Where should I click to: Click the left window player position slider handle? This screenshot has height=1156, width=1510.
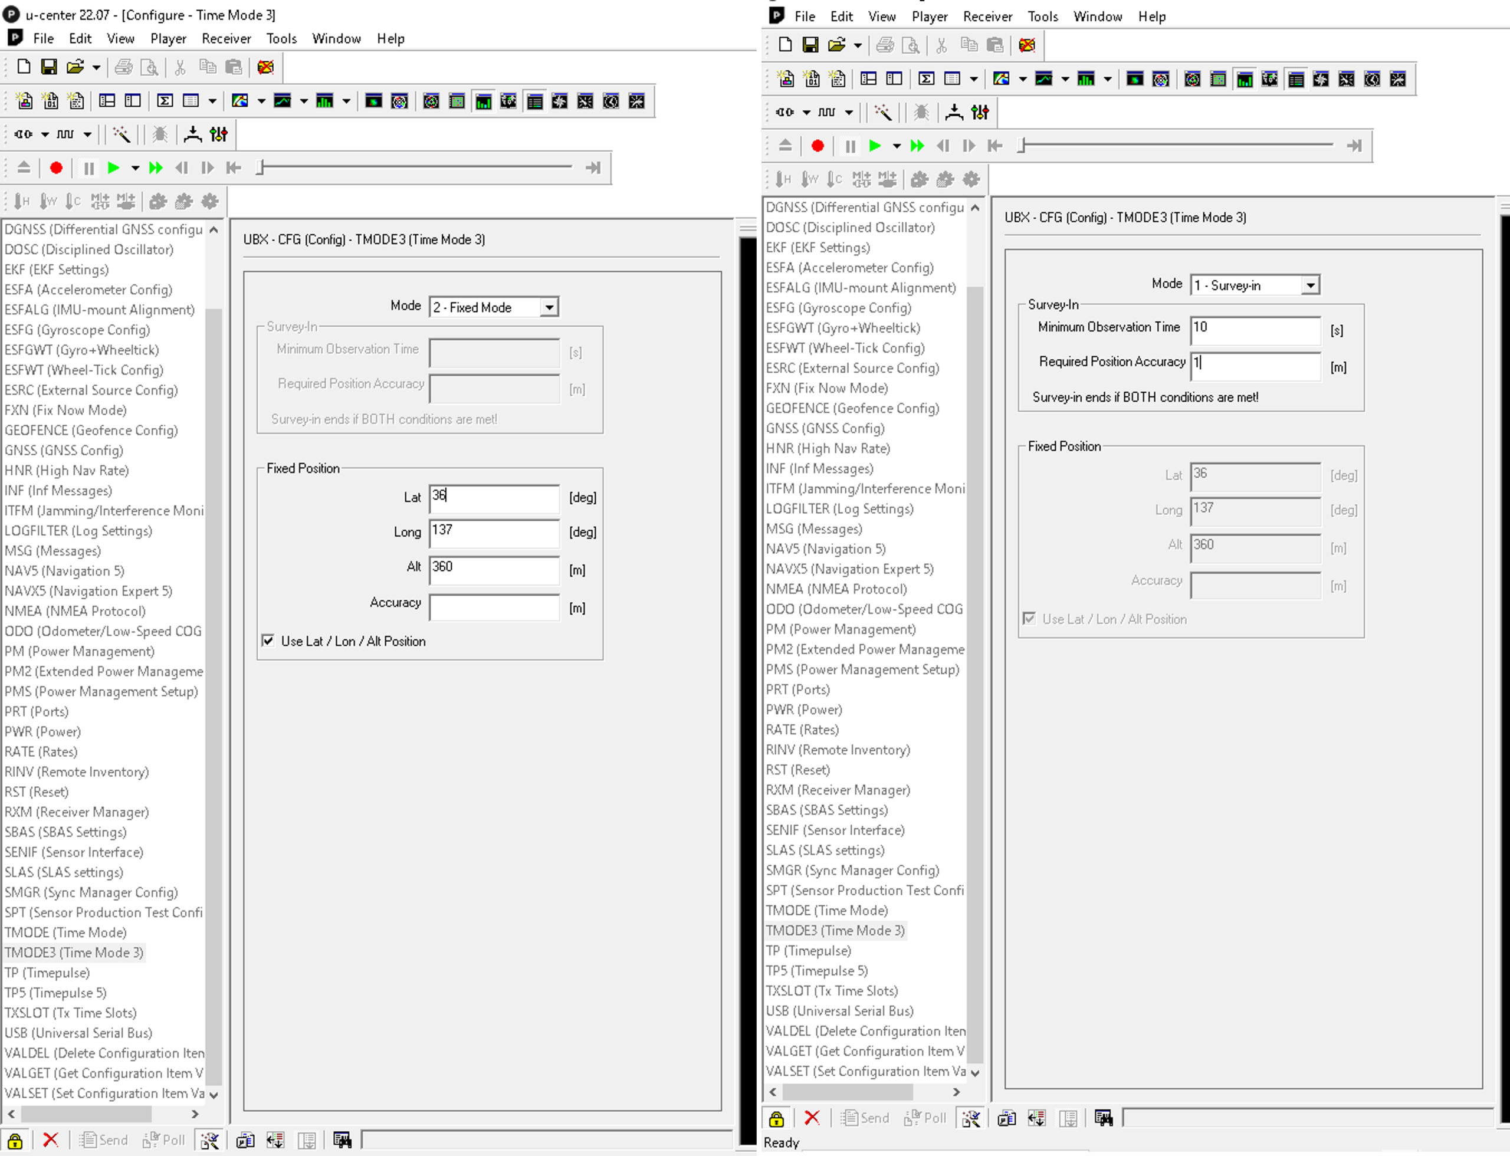[260, 168]
